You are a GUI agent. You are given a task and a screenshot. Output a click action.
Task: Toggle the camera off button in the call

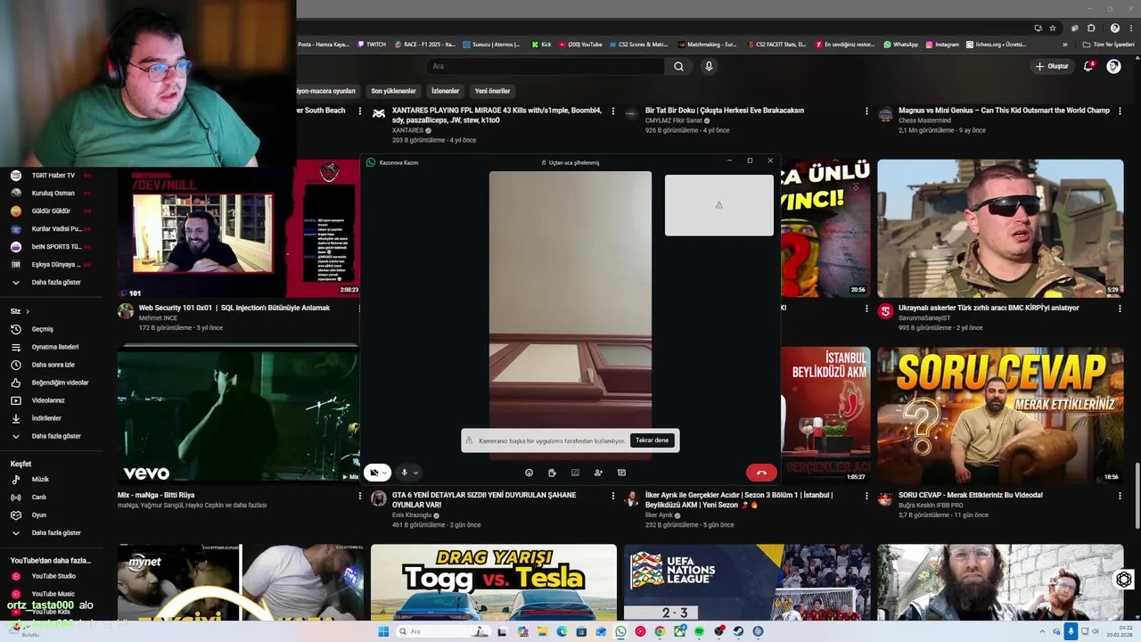374,473
